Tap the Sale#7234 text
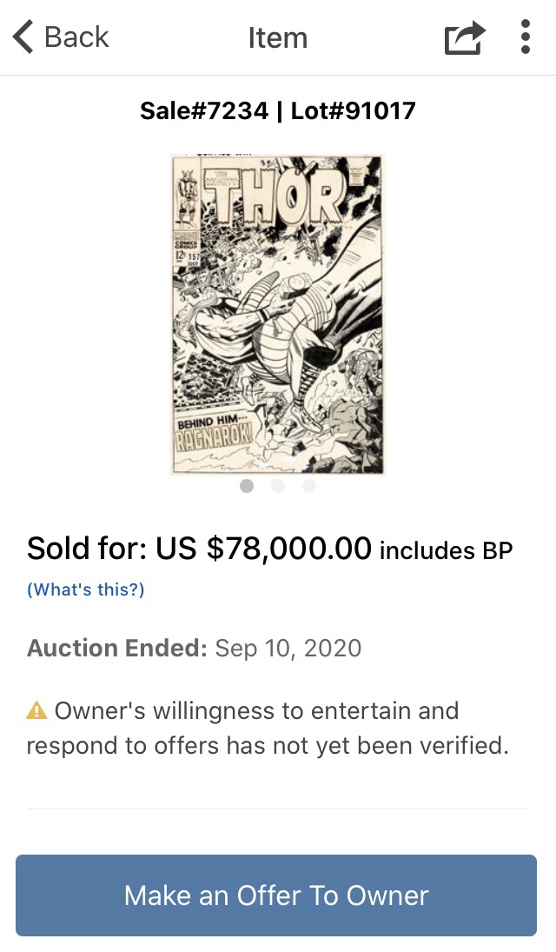The image size is (556, 952). click(x=204, y=111)
